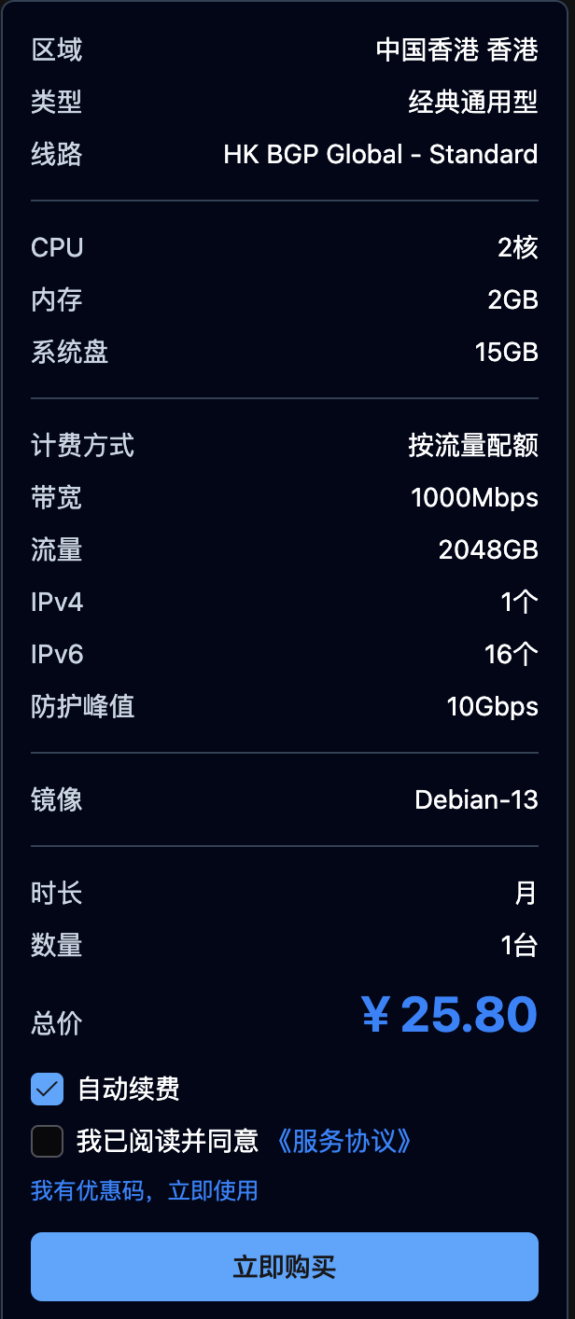Select the ¥ 25.80 total price
Image resolution: width=575 pixels, height=1319 pixels.
click(x=449, y=1015)
